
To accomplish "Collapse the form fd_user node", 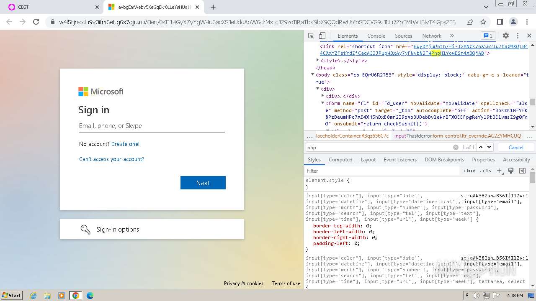I will pos(322,103).
